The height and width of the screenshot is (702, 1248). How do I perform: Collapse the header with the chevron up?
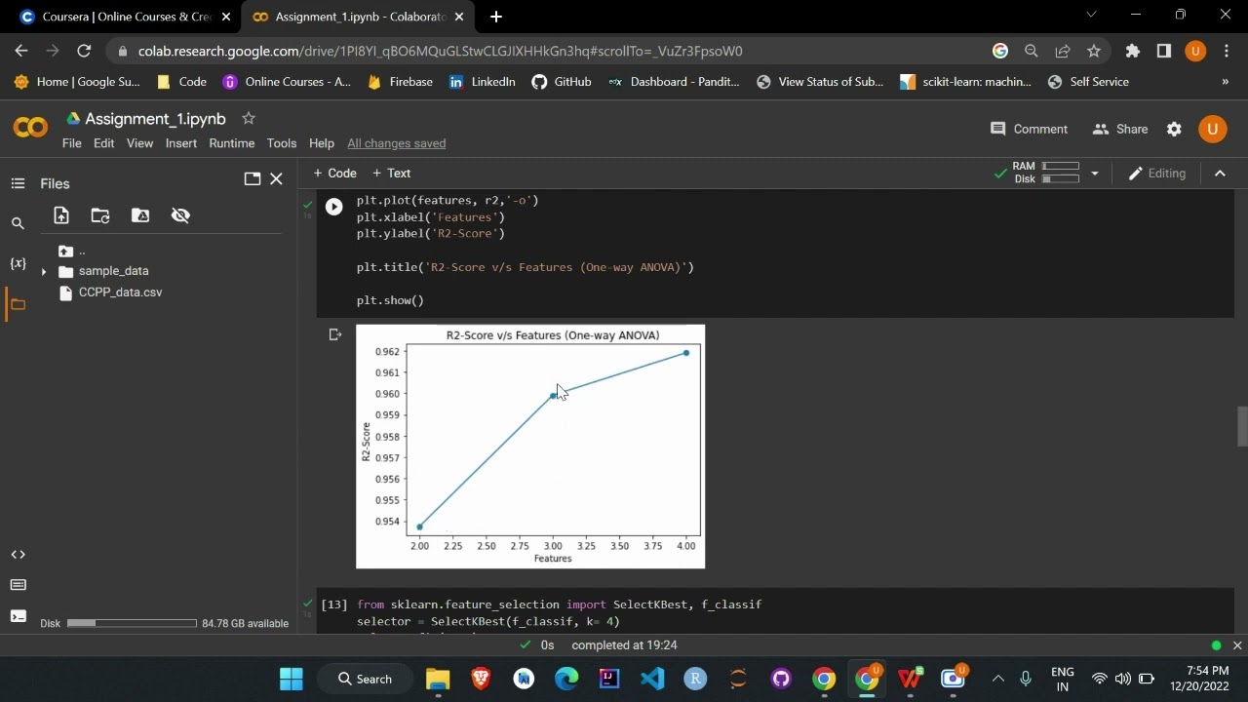pyautogui.click(x=1220, y=174)
